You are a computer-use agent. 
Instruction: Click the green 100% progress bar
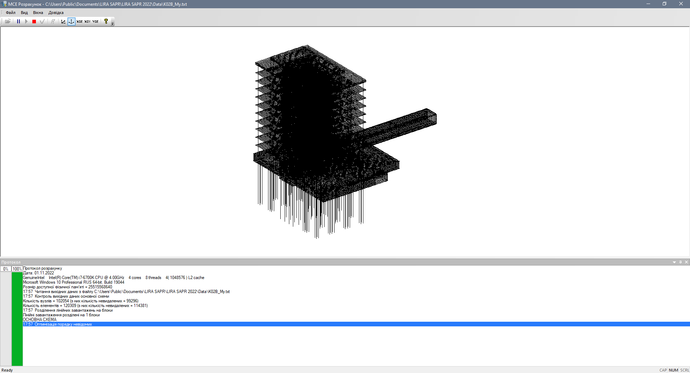coord(17,318)
